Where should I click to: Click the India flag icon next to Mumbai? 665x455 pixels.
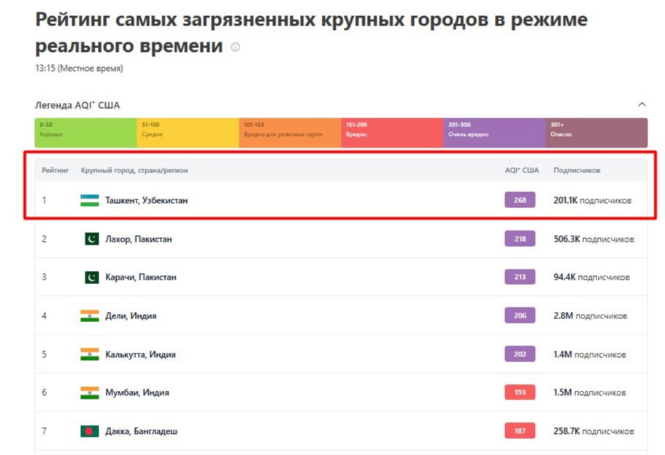(x=90, y=392)
